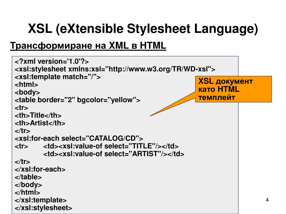Click the subtitle 'Трансформиране на XML в HTML'

pos(88,45)
